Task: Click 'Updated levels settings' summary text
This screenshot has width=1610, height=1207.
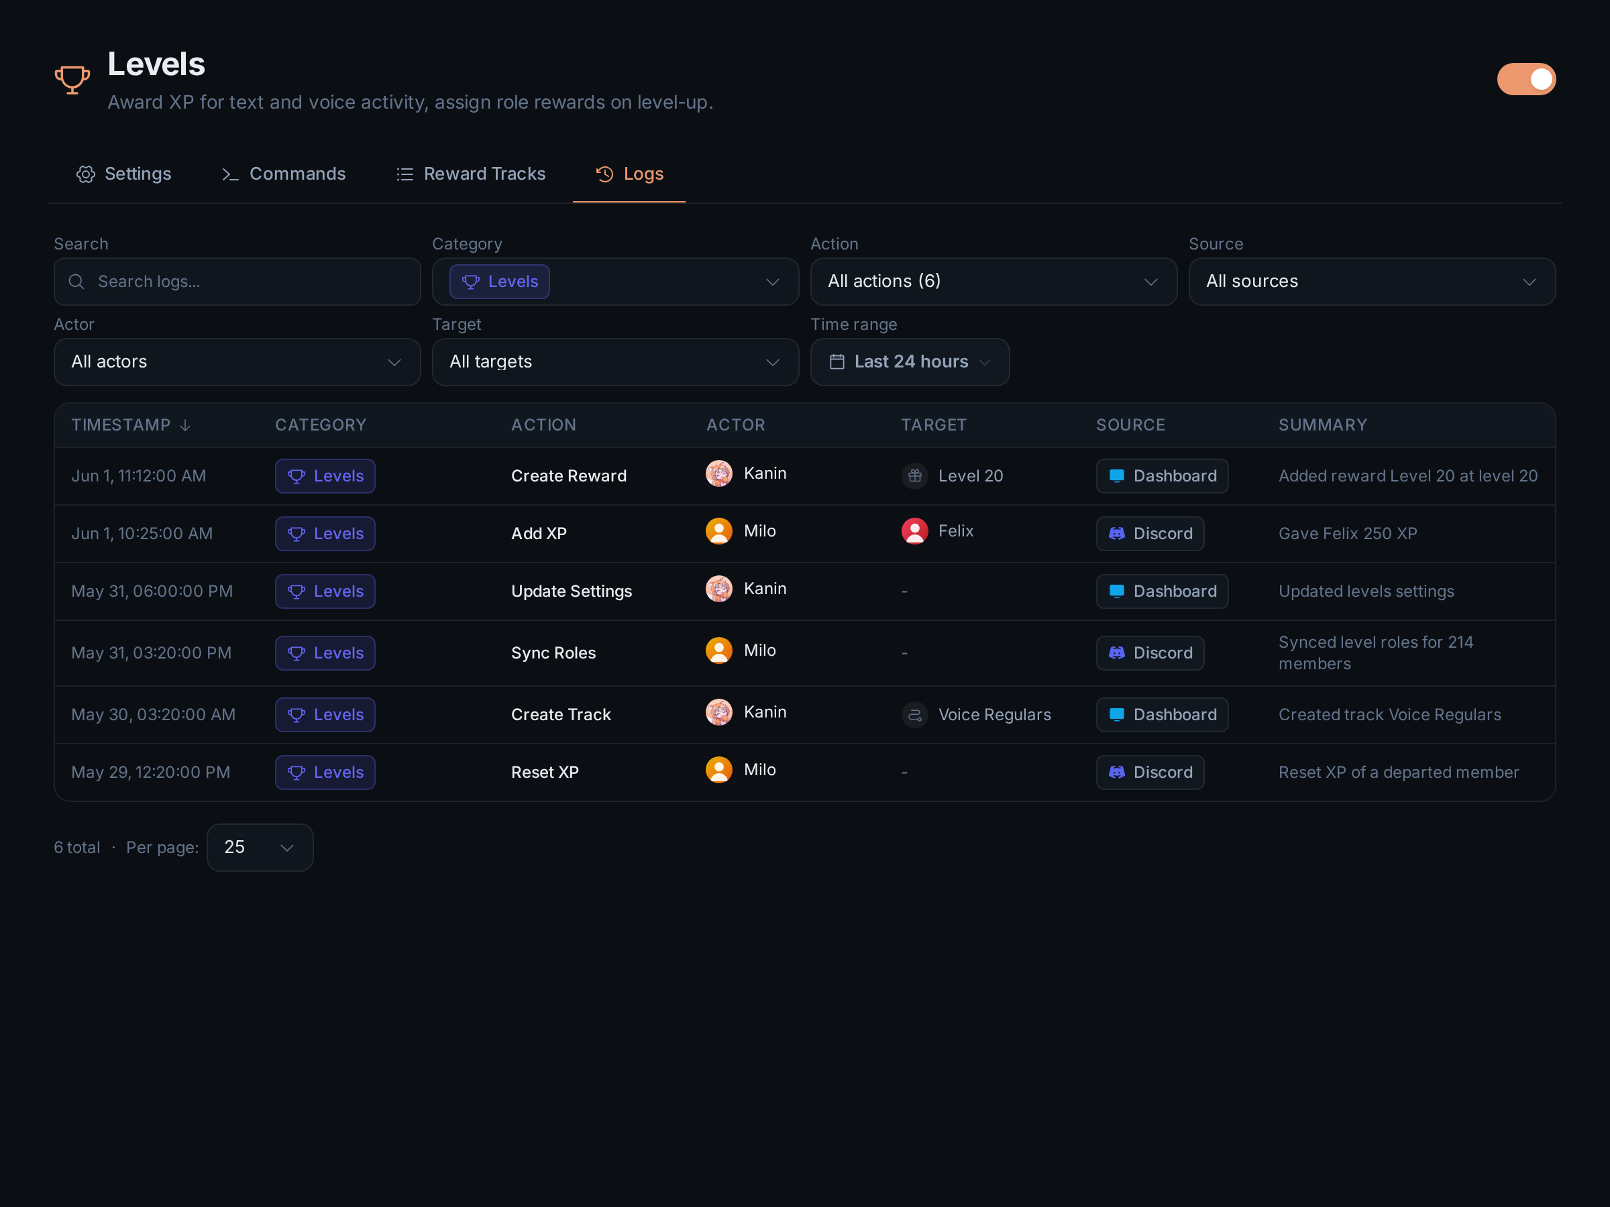Action: (x=1366, y=591)
